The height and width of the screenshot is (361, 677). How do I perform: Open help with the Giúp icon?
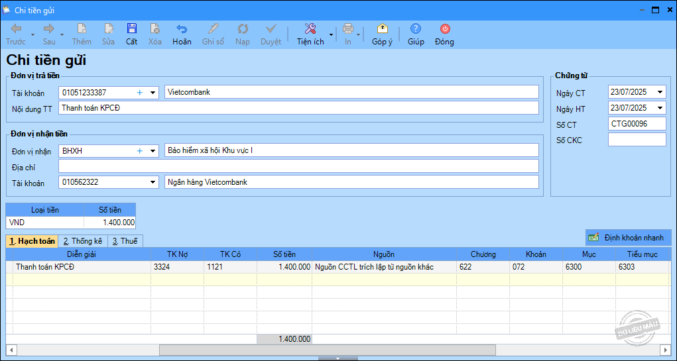[416, 29]
